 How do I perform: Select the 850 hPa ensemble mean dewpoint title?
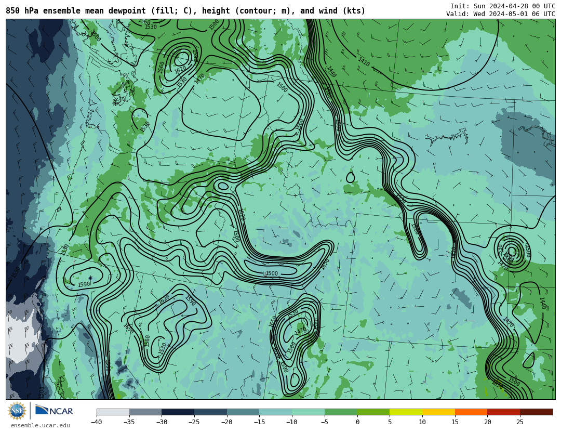185,11
